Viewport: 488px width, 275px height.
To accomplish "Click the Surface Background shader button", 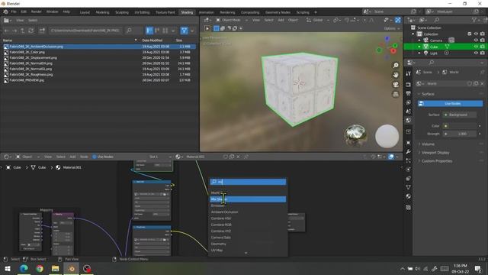I will tap(459, 115).
